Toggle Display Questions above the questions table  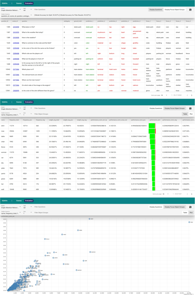pyautogui.click(x=156, y=9)
